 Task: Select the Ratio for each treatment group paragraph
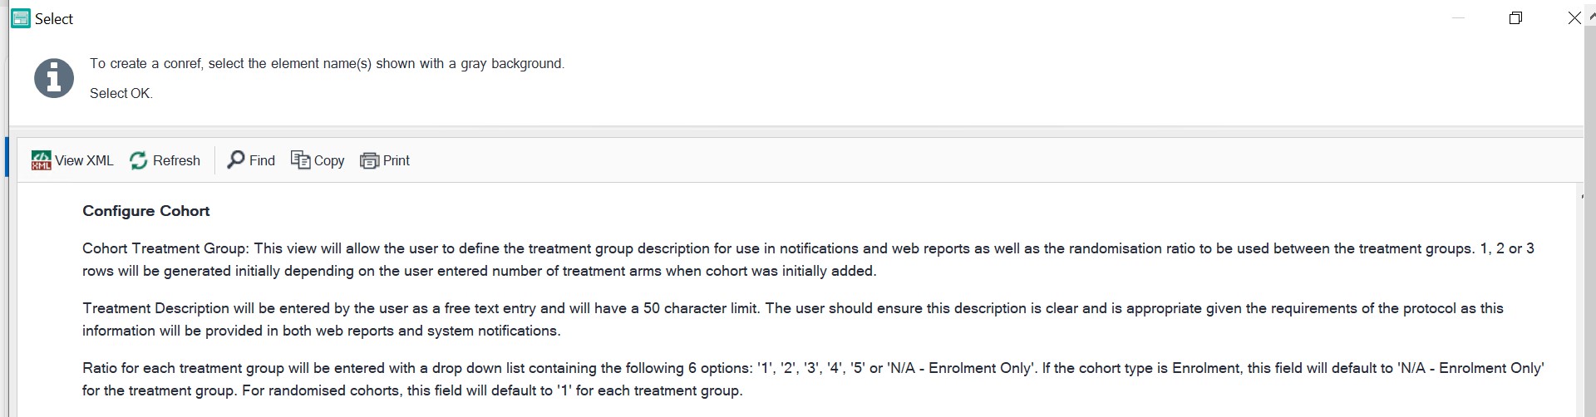tap(813, 379)
